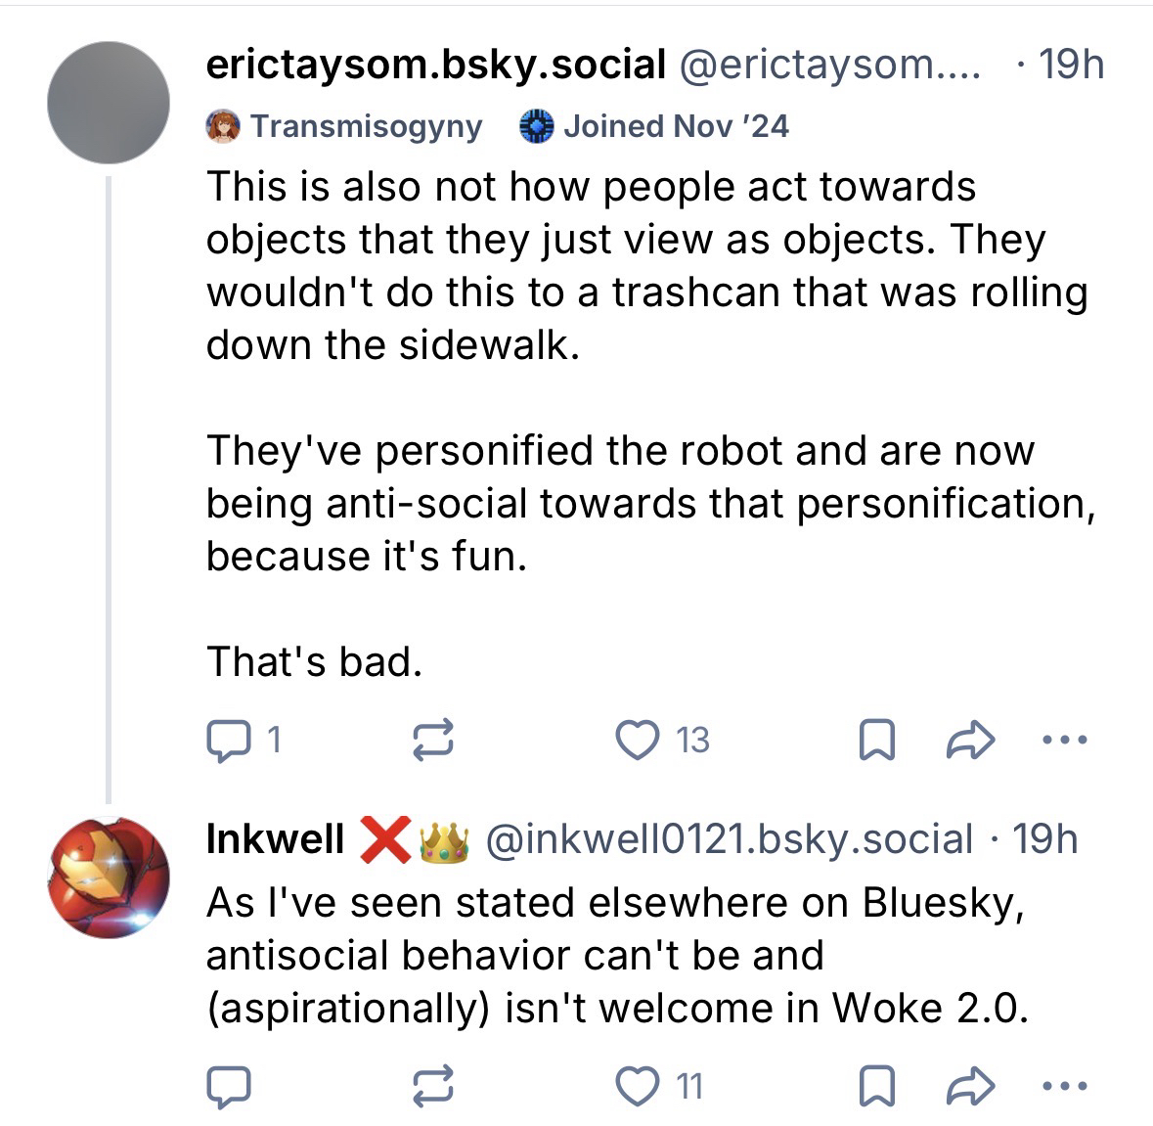Repost erictaysom's post
The width and height of the screenshot is (1153, 1126).
pyautogui.click(x=433, y=741)
